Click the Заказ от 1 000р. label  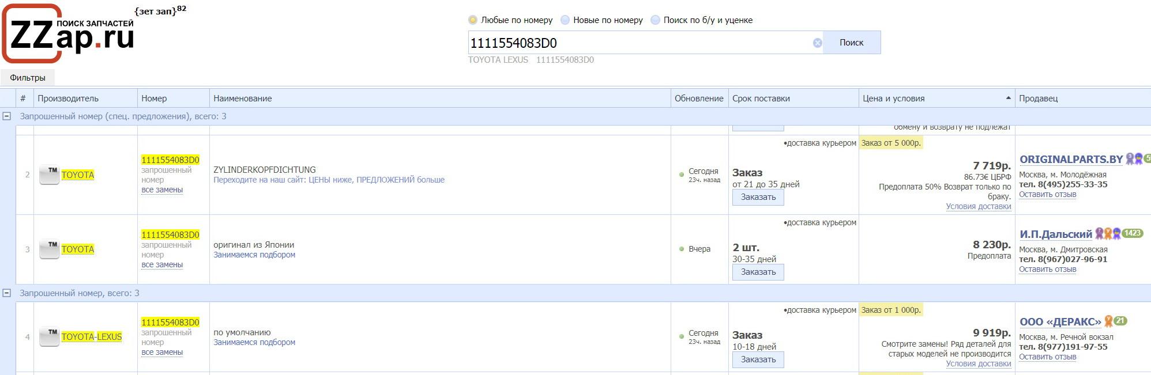pyautogui.click(x=891, y=310)
